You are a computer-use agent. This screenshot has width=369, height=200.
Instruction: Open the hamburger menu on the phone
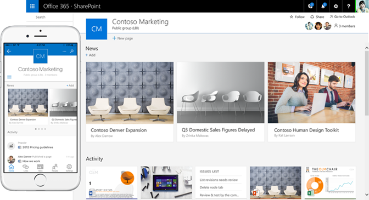click(9, 77)
